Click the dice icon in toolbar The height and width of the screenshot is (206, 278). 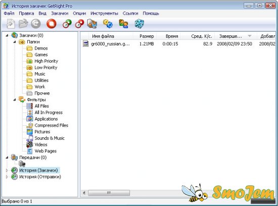[139, 24]
